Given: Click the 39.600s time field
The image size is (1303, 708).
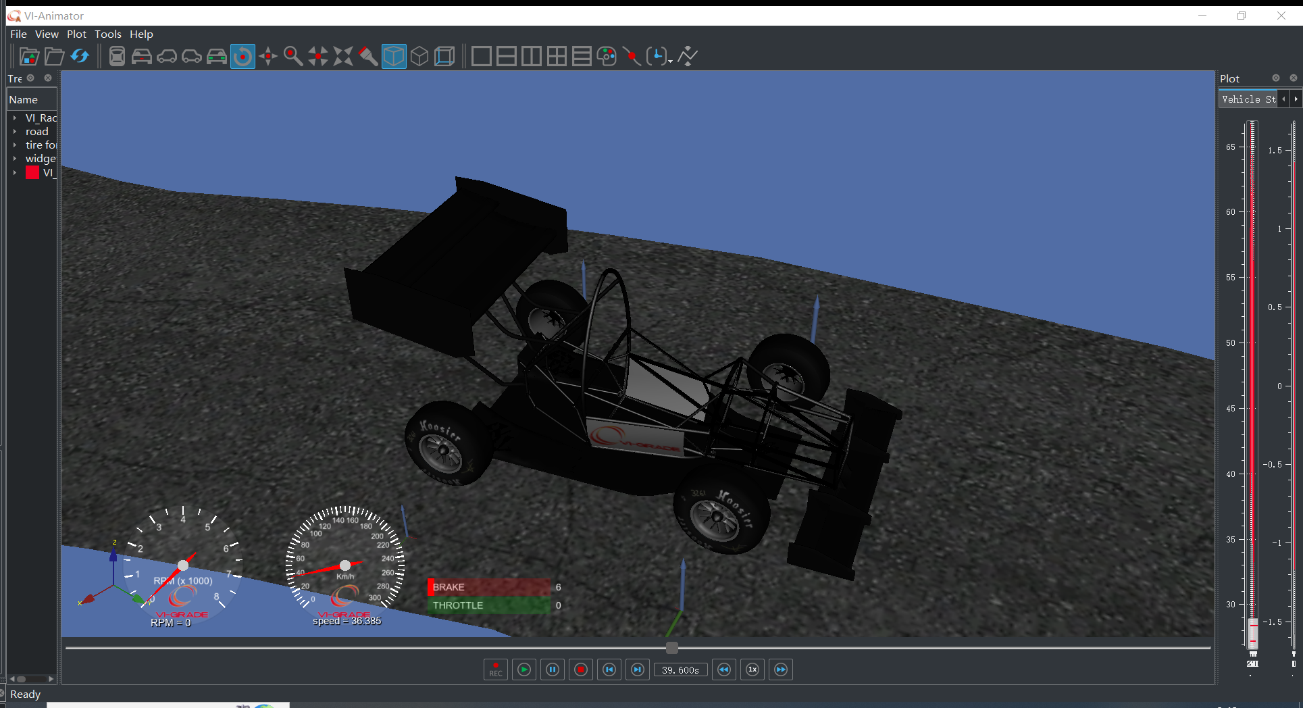Looking at the screenshot, I should pyautogui.click(x=681, y=670).
